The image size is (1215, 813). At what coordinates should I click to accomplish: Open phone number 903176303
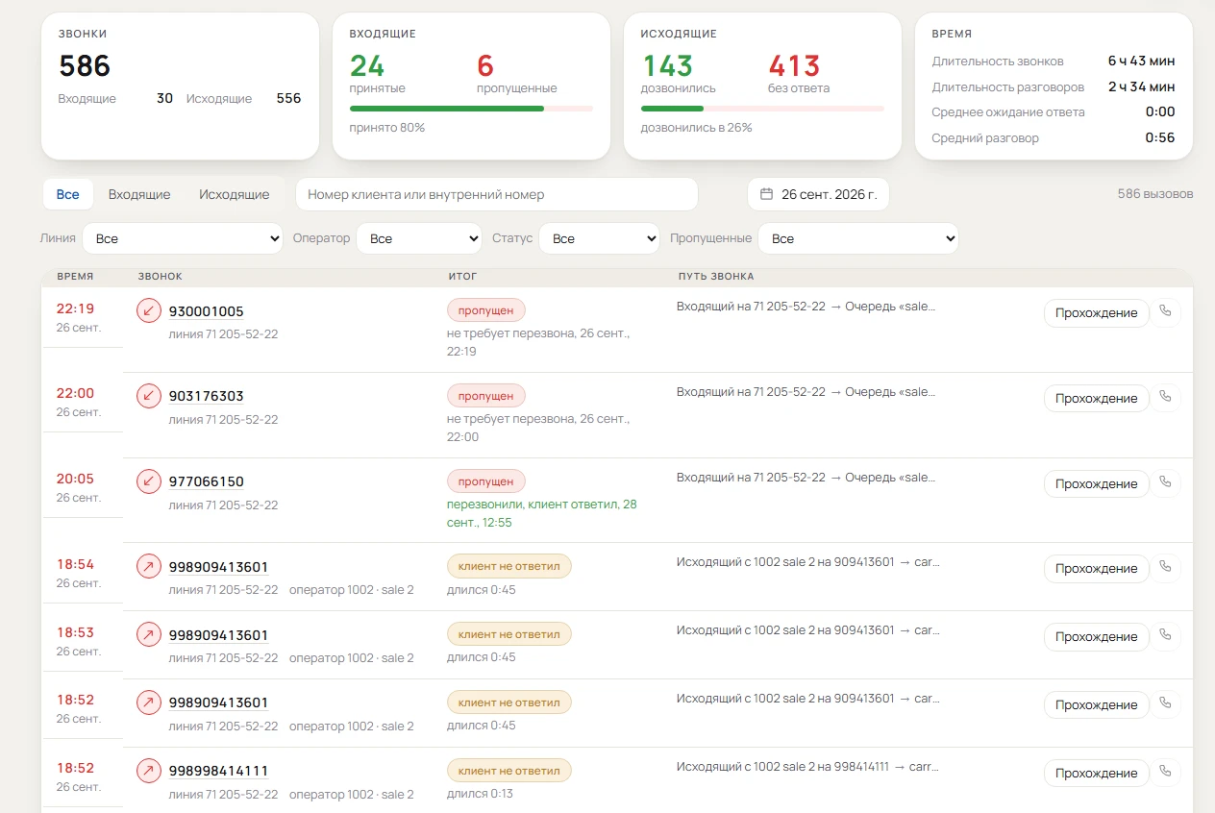(207, 396)
